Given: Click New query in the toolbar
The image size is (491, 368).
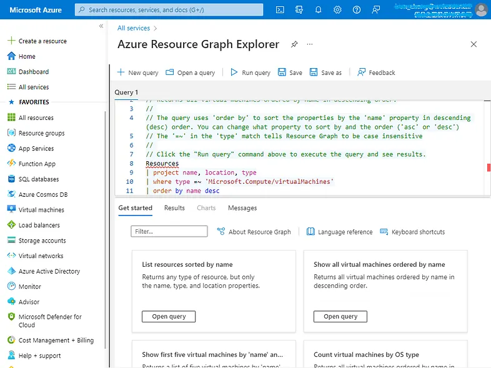Looking at the screenshot, I should (137, 72).
